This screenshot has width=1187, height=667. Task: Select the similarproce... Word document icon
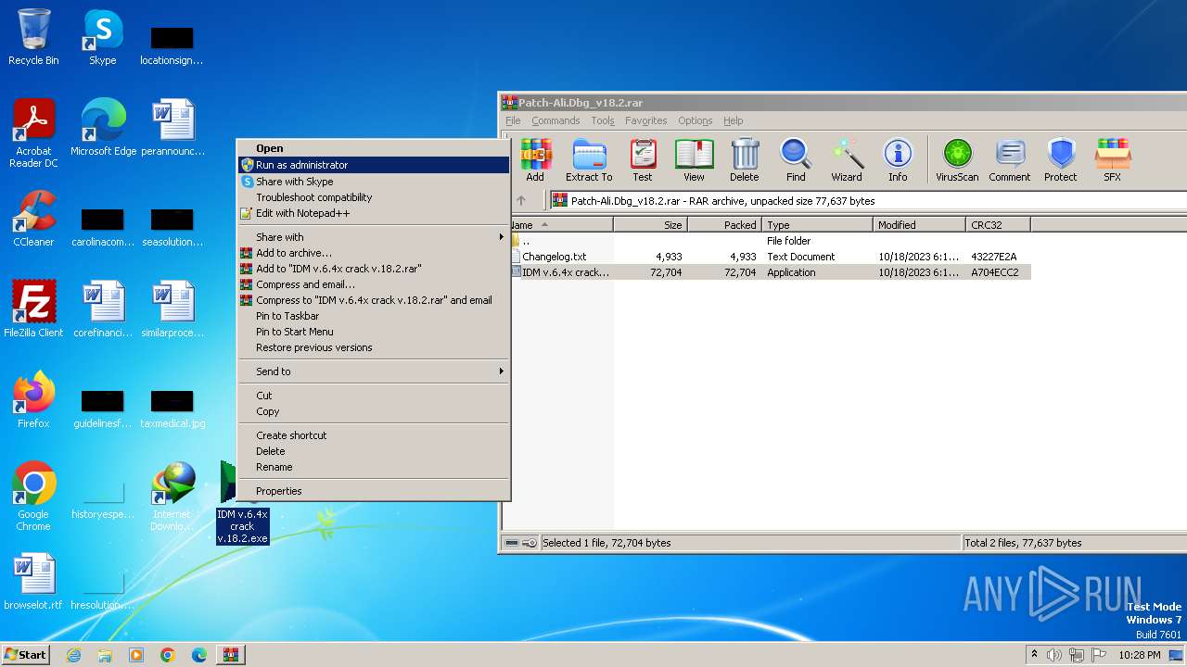172,308
